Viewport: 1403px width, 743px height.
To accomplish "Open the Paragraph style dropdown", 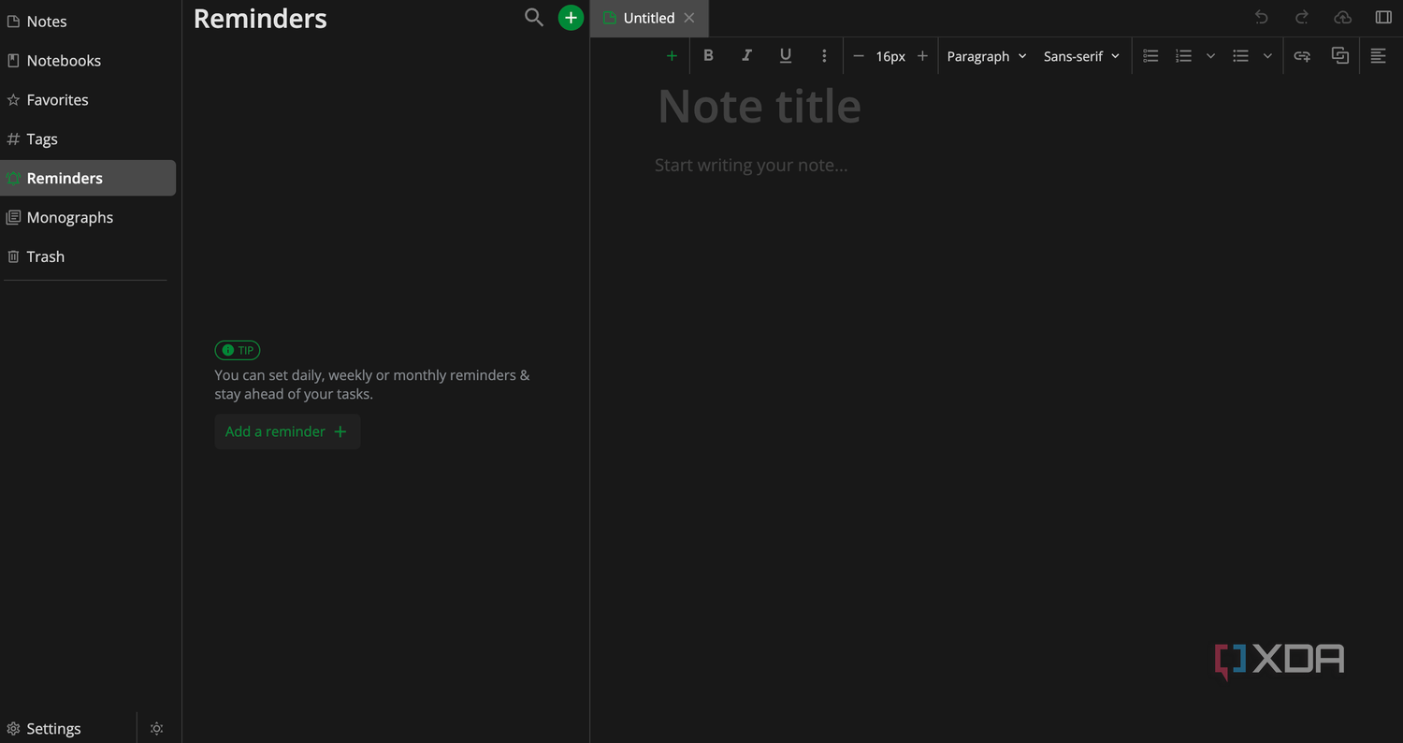I will (x=987, y=56).
